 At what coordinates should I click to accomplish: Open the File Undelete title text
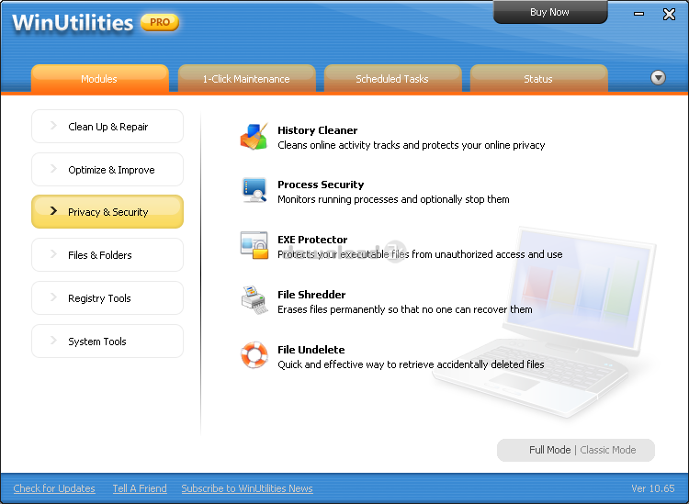point(311,350)
